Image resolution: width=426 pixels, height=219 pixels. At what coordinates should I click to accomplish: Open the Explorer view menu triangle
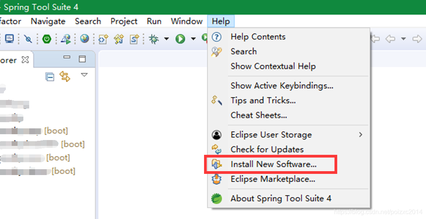pos(84,75)
